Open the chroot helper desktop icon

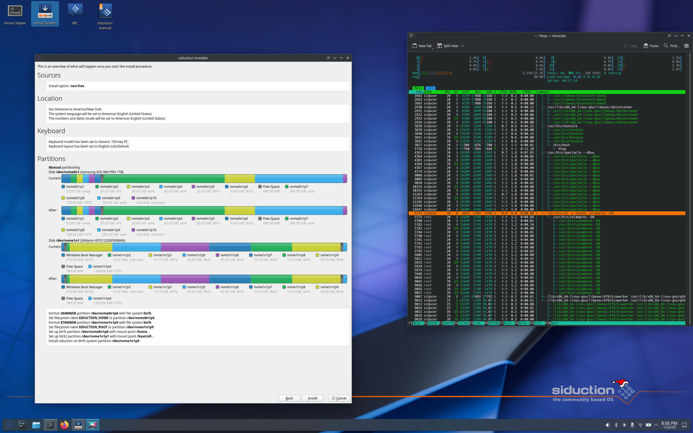15,14
